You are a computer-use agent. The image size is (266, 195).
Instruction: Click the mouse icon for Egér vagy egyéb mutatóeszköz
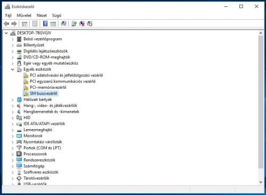point(19,63)
